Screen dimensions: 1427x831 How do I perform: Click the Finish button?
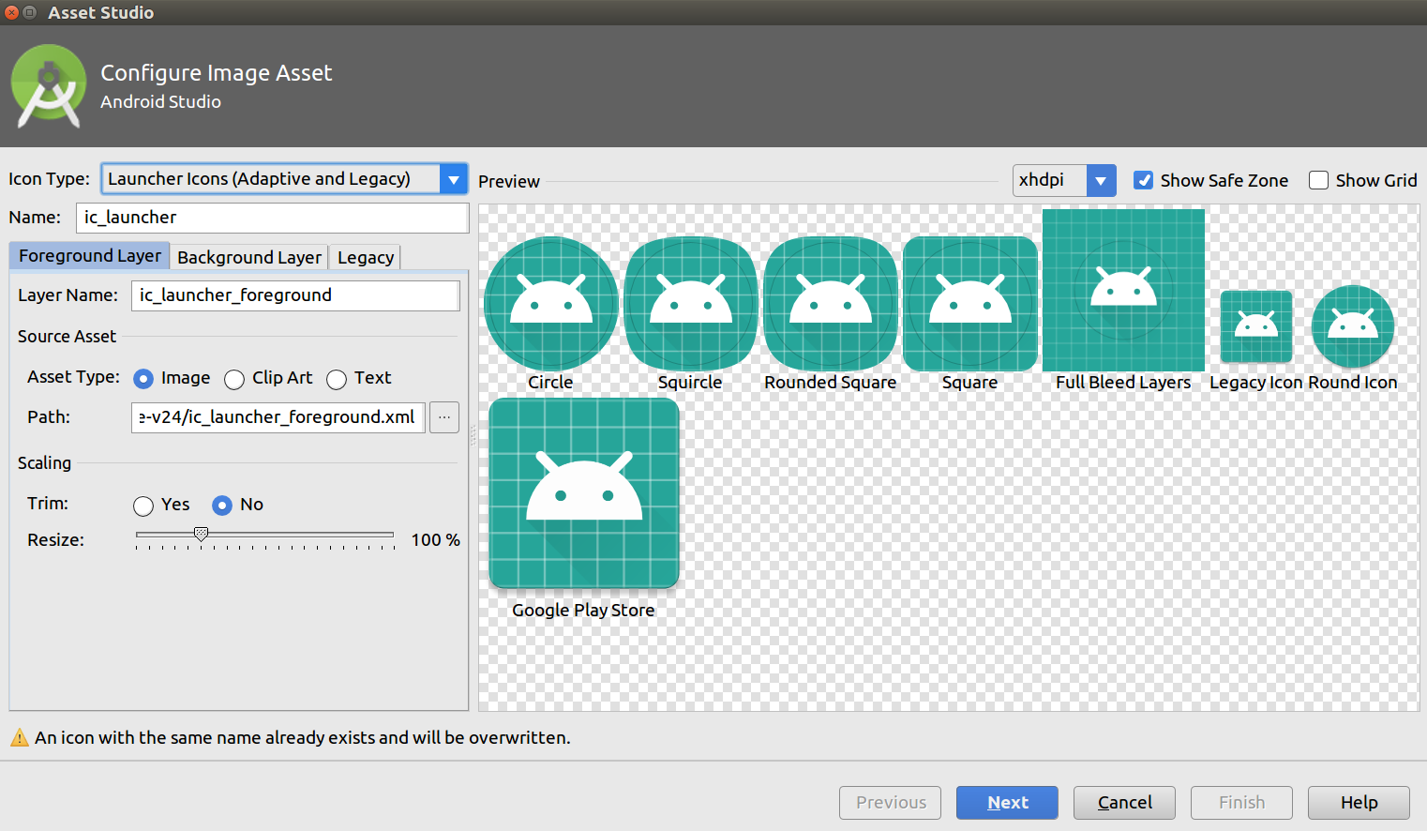point(1242,803)
